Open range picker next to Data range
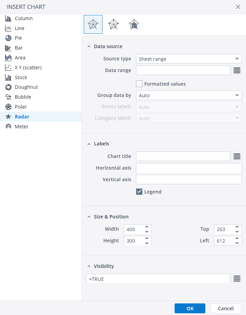The width and height of the screenshot is (246, 315). point(237,70)
